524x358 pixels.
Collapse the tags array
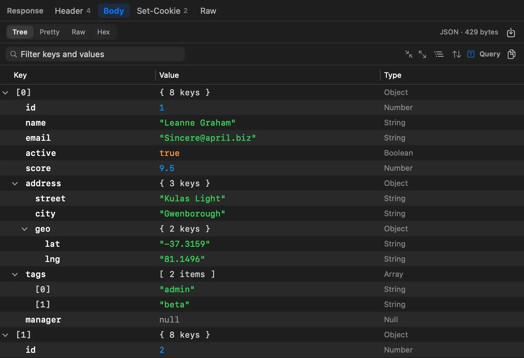tap(15, 274)
